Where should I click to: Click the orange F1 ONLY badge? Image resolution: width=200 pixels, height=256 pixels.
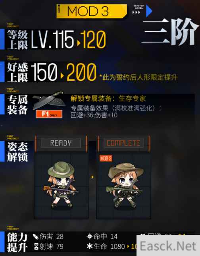pyautogui.click(x=49, y=114)
